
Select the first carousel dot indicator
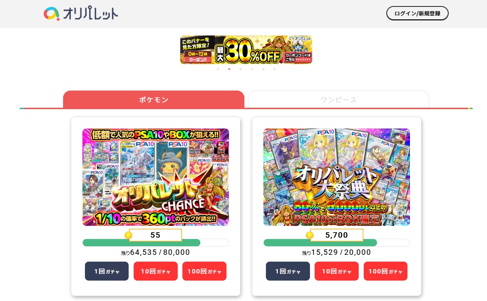[218, 69]
